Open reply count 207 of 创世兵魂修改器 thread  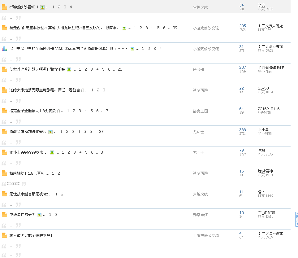point(243,67)
